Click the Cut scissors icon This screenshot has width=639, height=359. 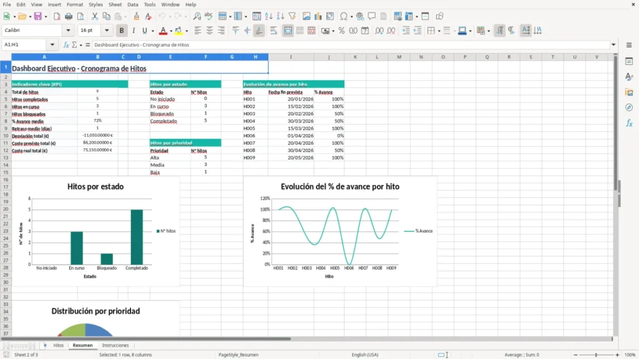[x=95, y=16]
